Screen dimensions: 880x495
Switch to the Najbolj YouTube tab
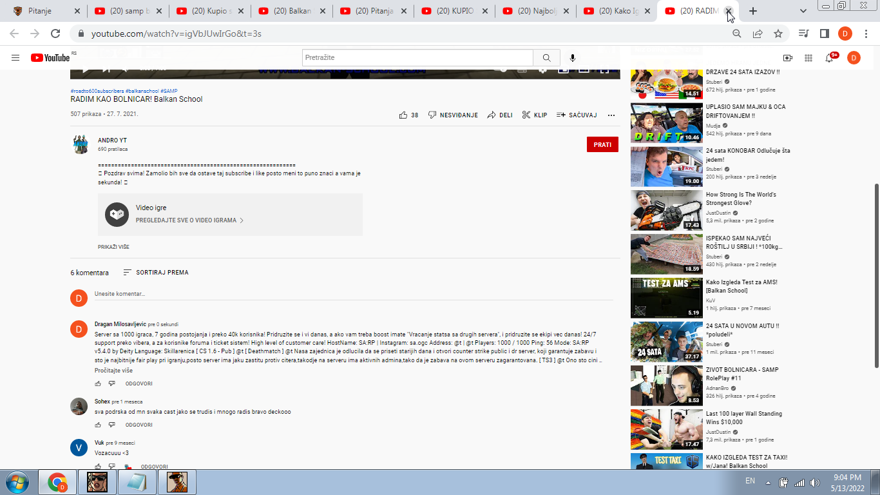point(535,11)
